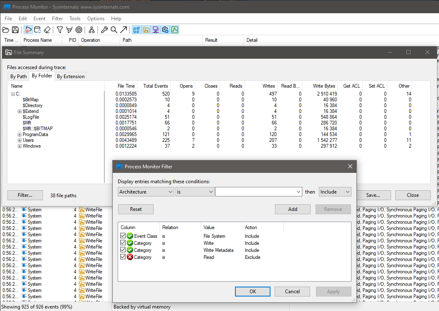Toggle Show Process and Thread Activity icon
The height and width of the screenshot is (311, 439).
[165, 30]
